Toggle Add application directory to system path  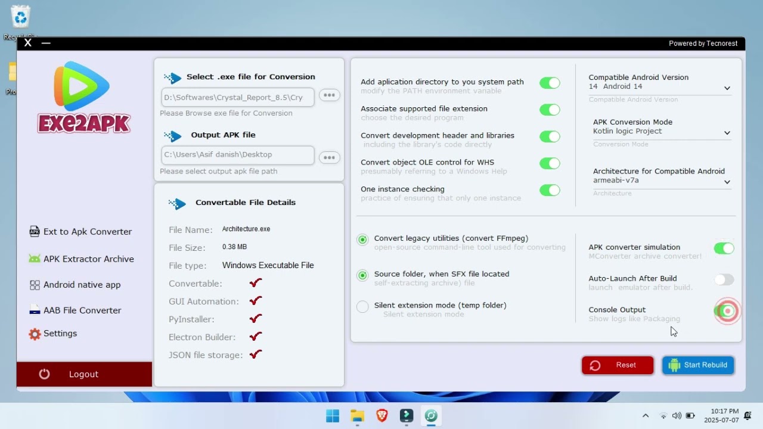pos(550,83)
